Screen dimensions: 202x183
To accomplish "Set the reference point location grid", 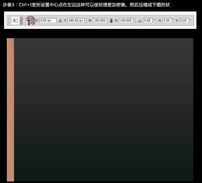I will tap(31, 21).
